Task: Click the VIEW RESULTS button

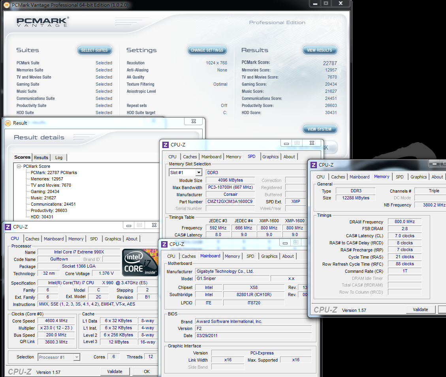Action: click(320, 50)
